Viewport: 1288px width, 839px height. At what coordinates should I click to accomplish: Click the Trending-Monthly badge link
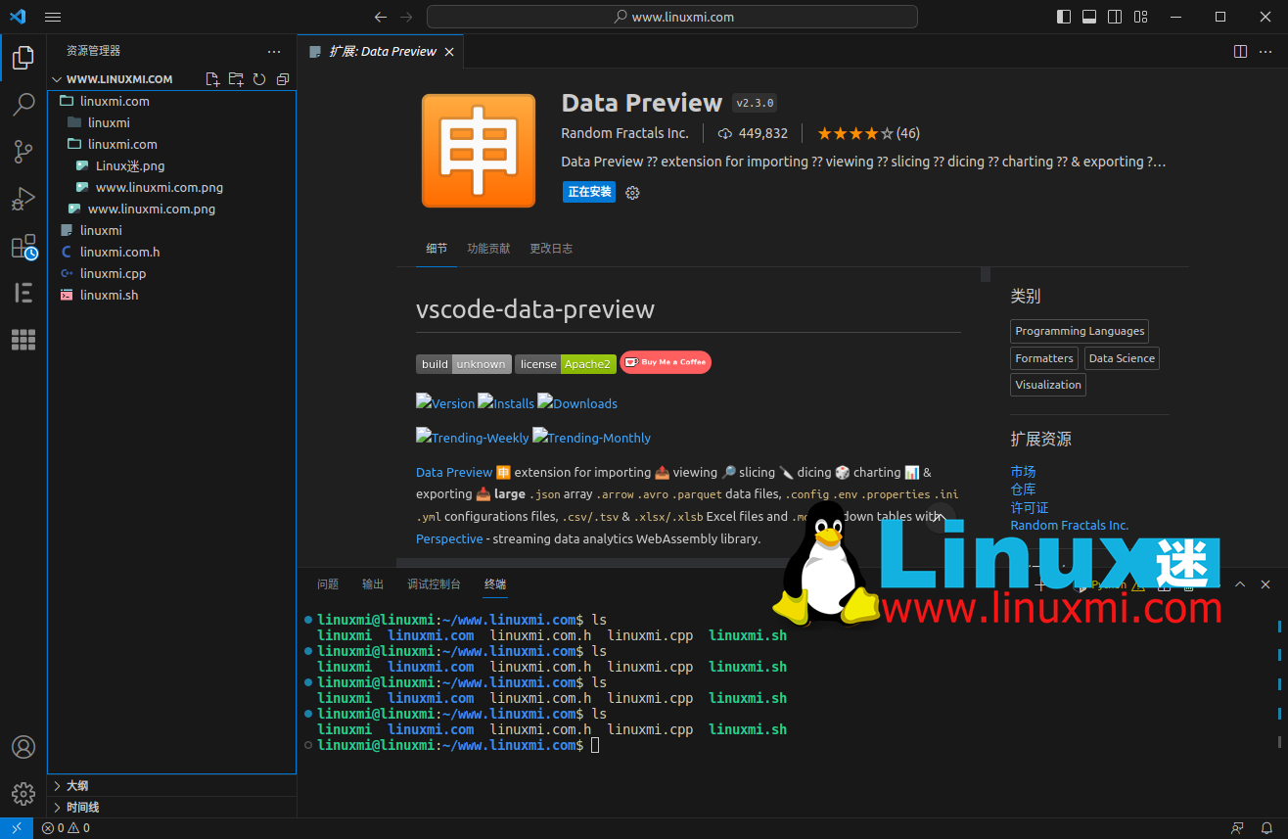tap(591, 438)
